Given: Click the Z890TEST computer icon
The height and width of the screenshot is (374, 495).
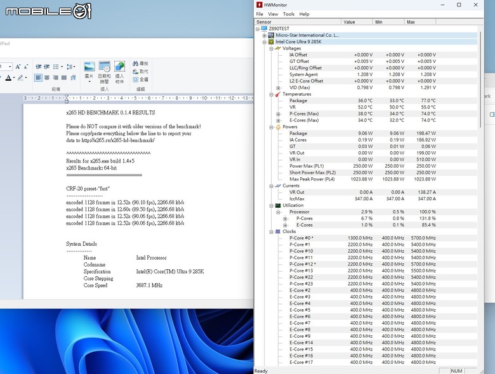Looking at the screenshot, I should [x=264, y=29].
